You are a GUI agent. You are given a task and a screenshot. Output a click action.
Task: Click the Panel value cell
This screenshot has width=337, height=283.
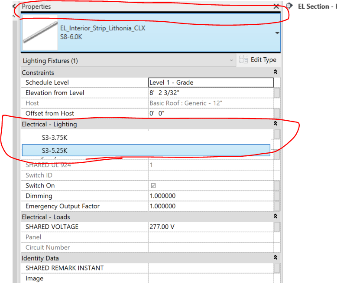point(211,237)
